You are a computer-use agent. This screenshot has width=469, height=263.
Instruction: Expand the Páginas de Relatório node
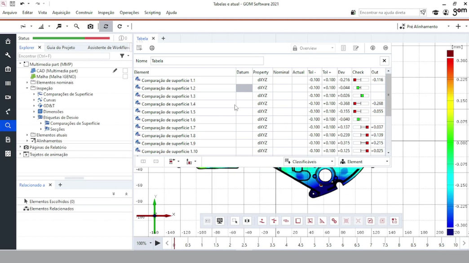(x=20, y=147)
